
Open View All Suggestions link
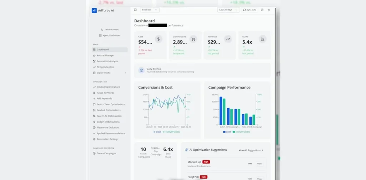pyautogui.click(x=251, y=150)
